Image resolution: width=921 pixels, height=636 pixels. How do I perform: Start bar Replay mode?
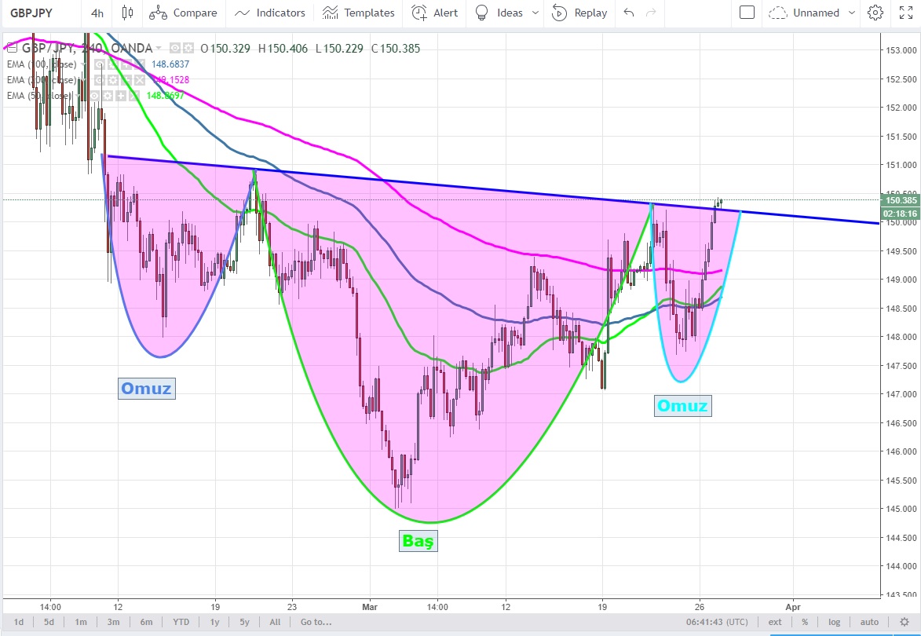click(579, 13)
